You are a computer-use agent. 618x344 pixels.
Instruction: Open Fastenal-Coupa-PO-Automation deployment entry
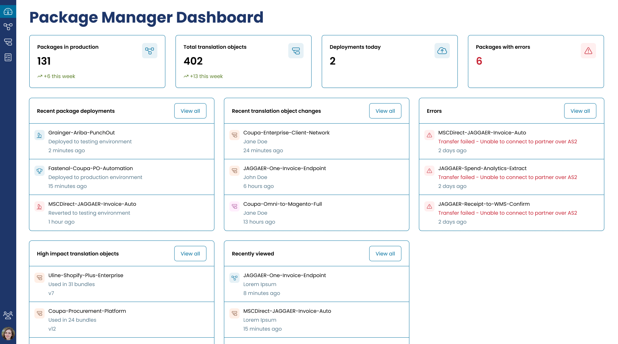[x=90, y=168]
